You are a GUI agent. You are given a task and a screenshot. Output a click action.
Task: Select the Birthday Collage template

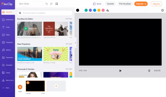pos(56,54)
